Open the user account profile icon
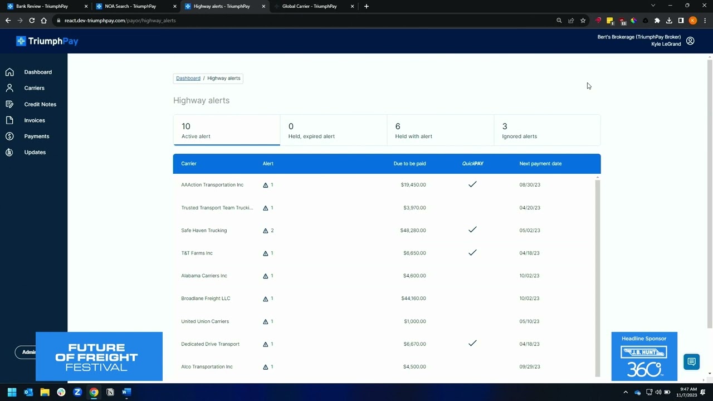This screenshot has height=401, width=713. point(690,41)
